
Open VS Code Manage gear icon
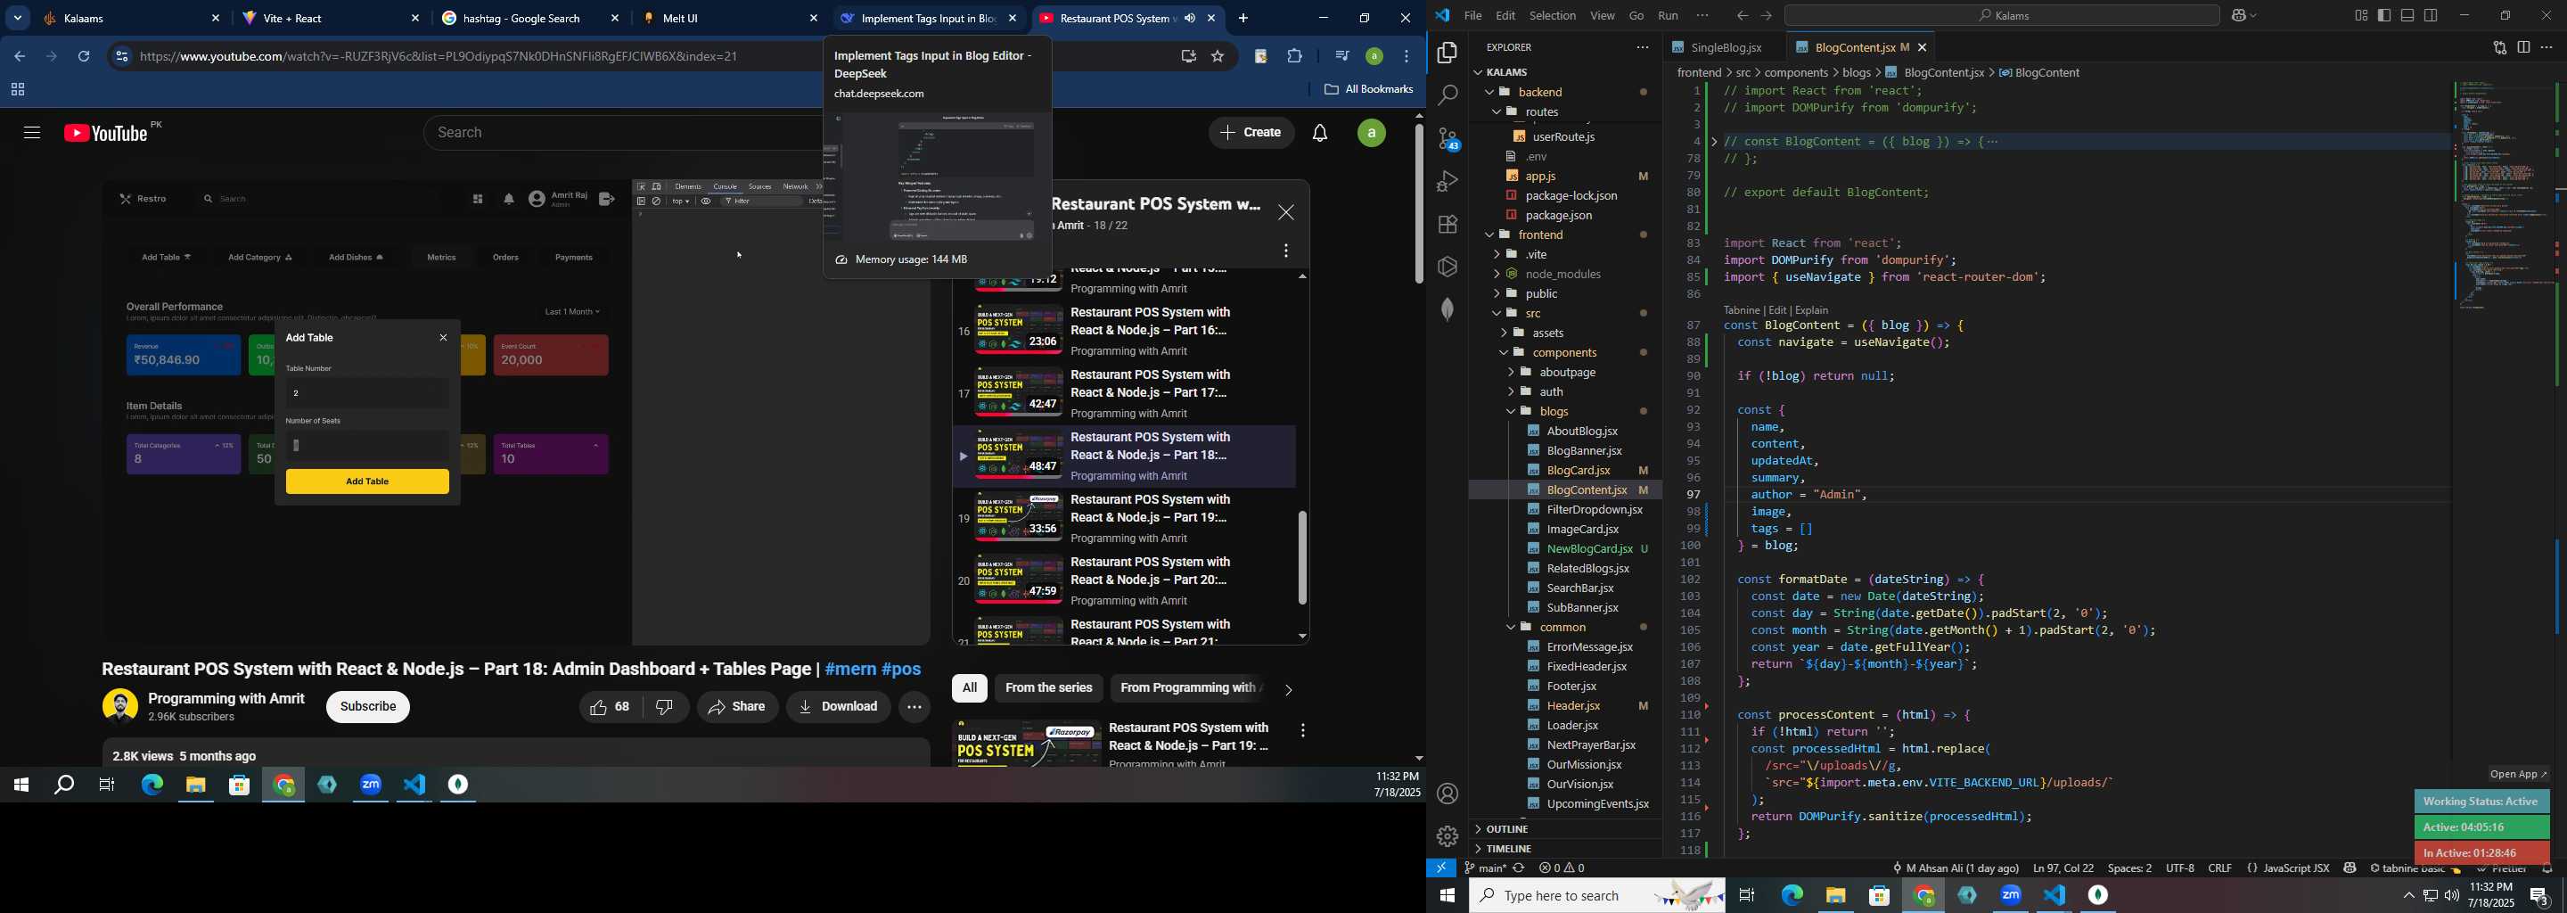tap(1447, 836)
